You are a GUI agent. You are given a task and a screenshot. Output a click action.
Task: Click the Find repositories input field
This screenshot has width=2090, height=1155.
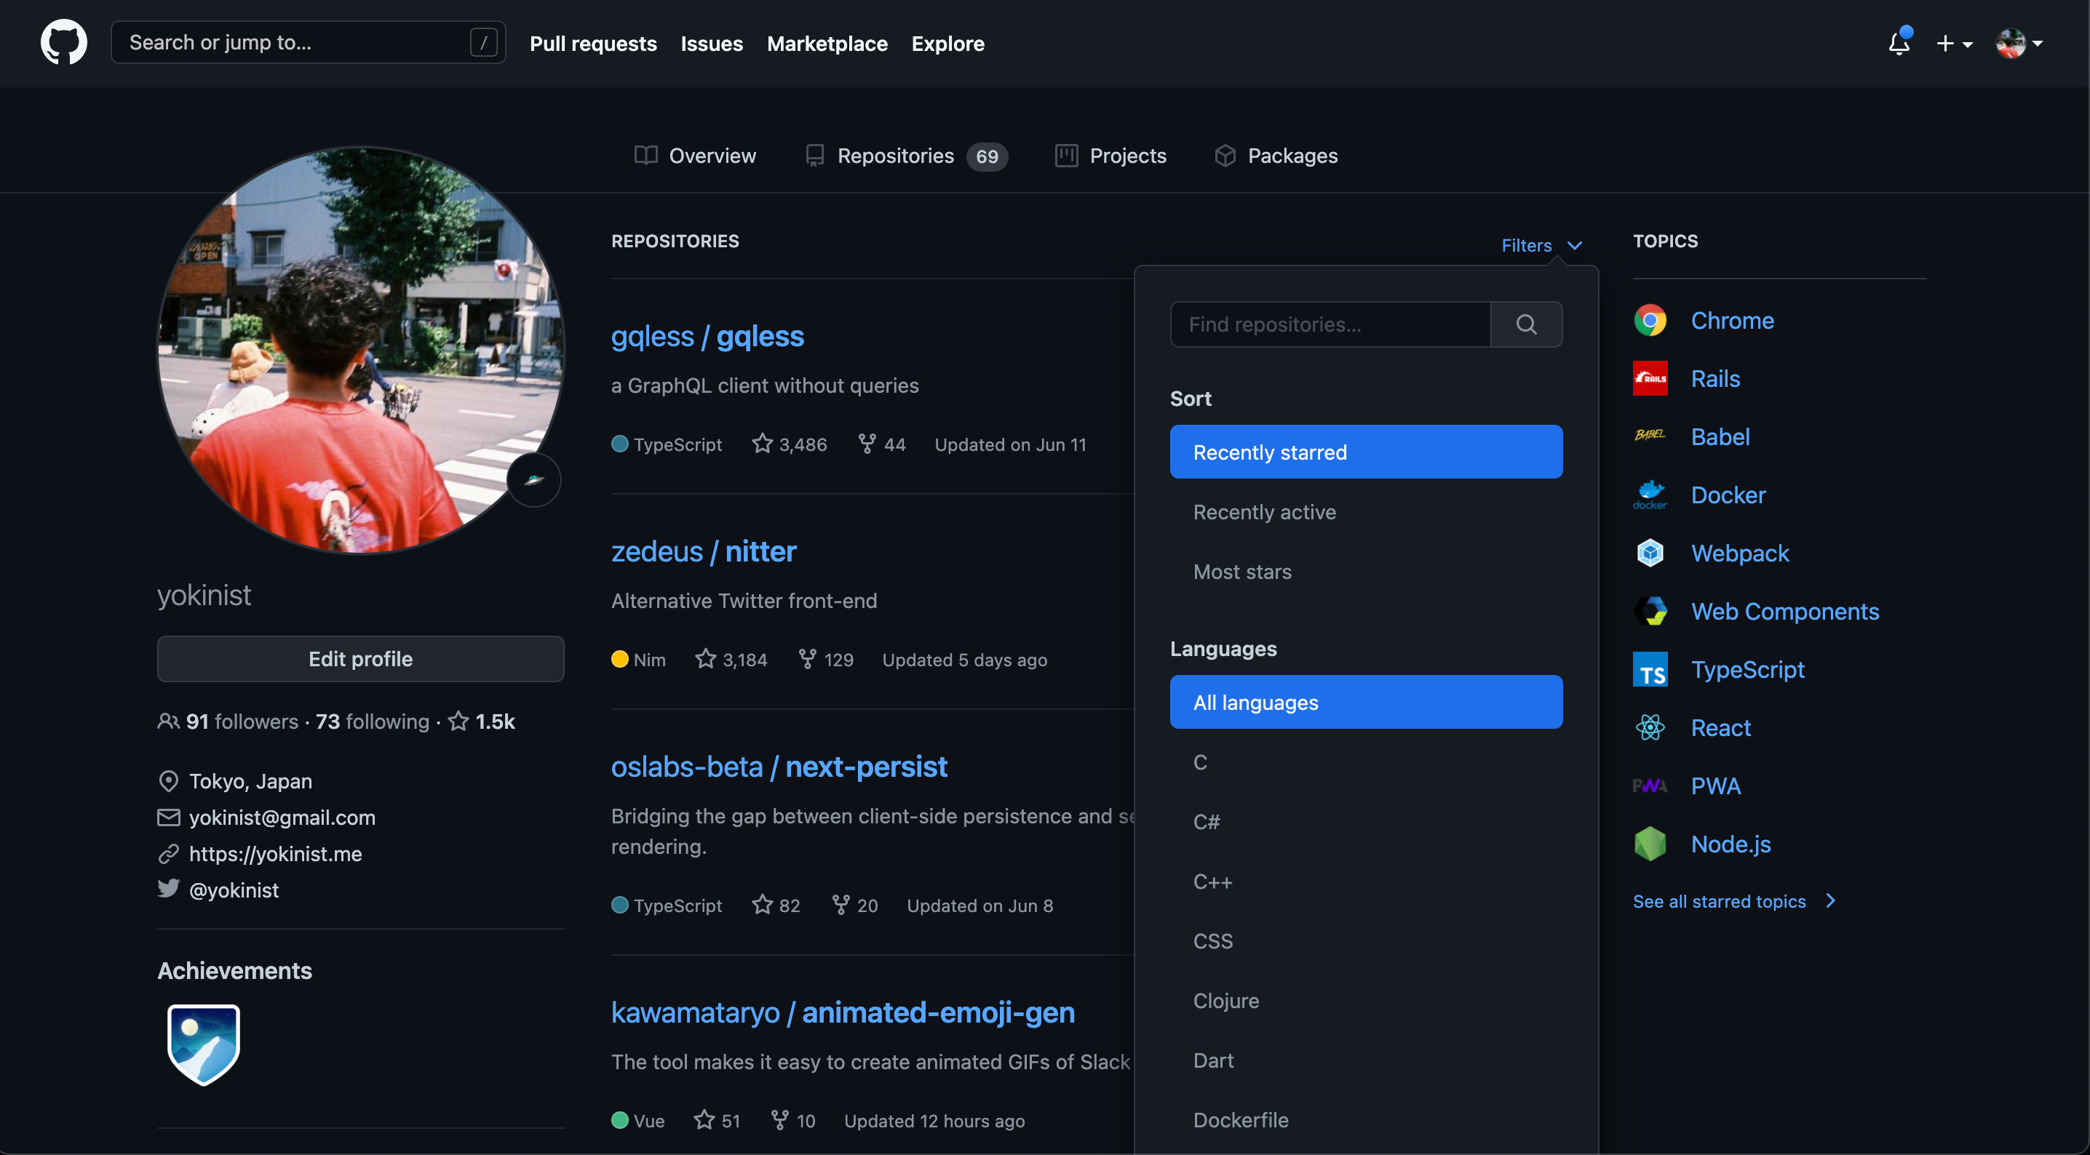coord(1330,324)
